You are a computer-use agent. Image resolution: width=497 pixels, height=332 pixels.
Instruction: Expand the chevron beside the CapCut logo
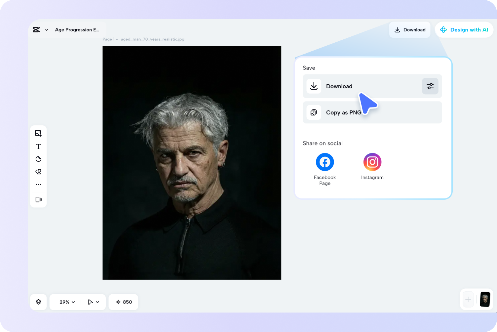point(47,30)
